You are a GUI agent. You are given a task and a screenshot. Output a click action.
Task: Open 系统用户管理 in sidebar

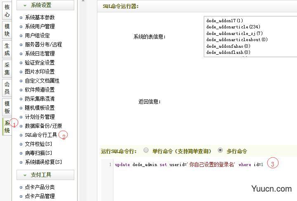pos(40,26)
